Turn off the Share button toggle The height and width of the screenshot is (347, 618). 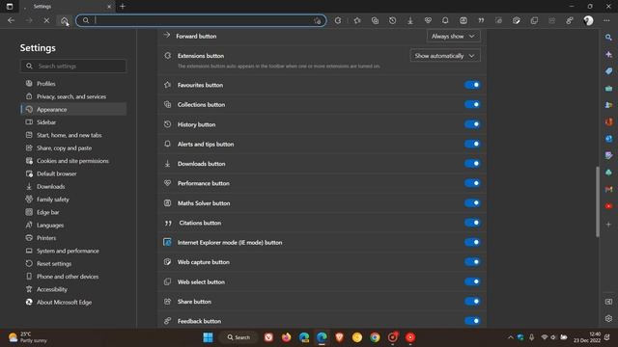coord(472,301)
